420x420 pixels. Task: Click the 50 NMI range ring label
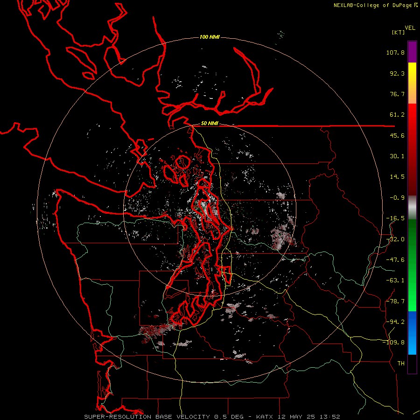(210, 124)
